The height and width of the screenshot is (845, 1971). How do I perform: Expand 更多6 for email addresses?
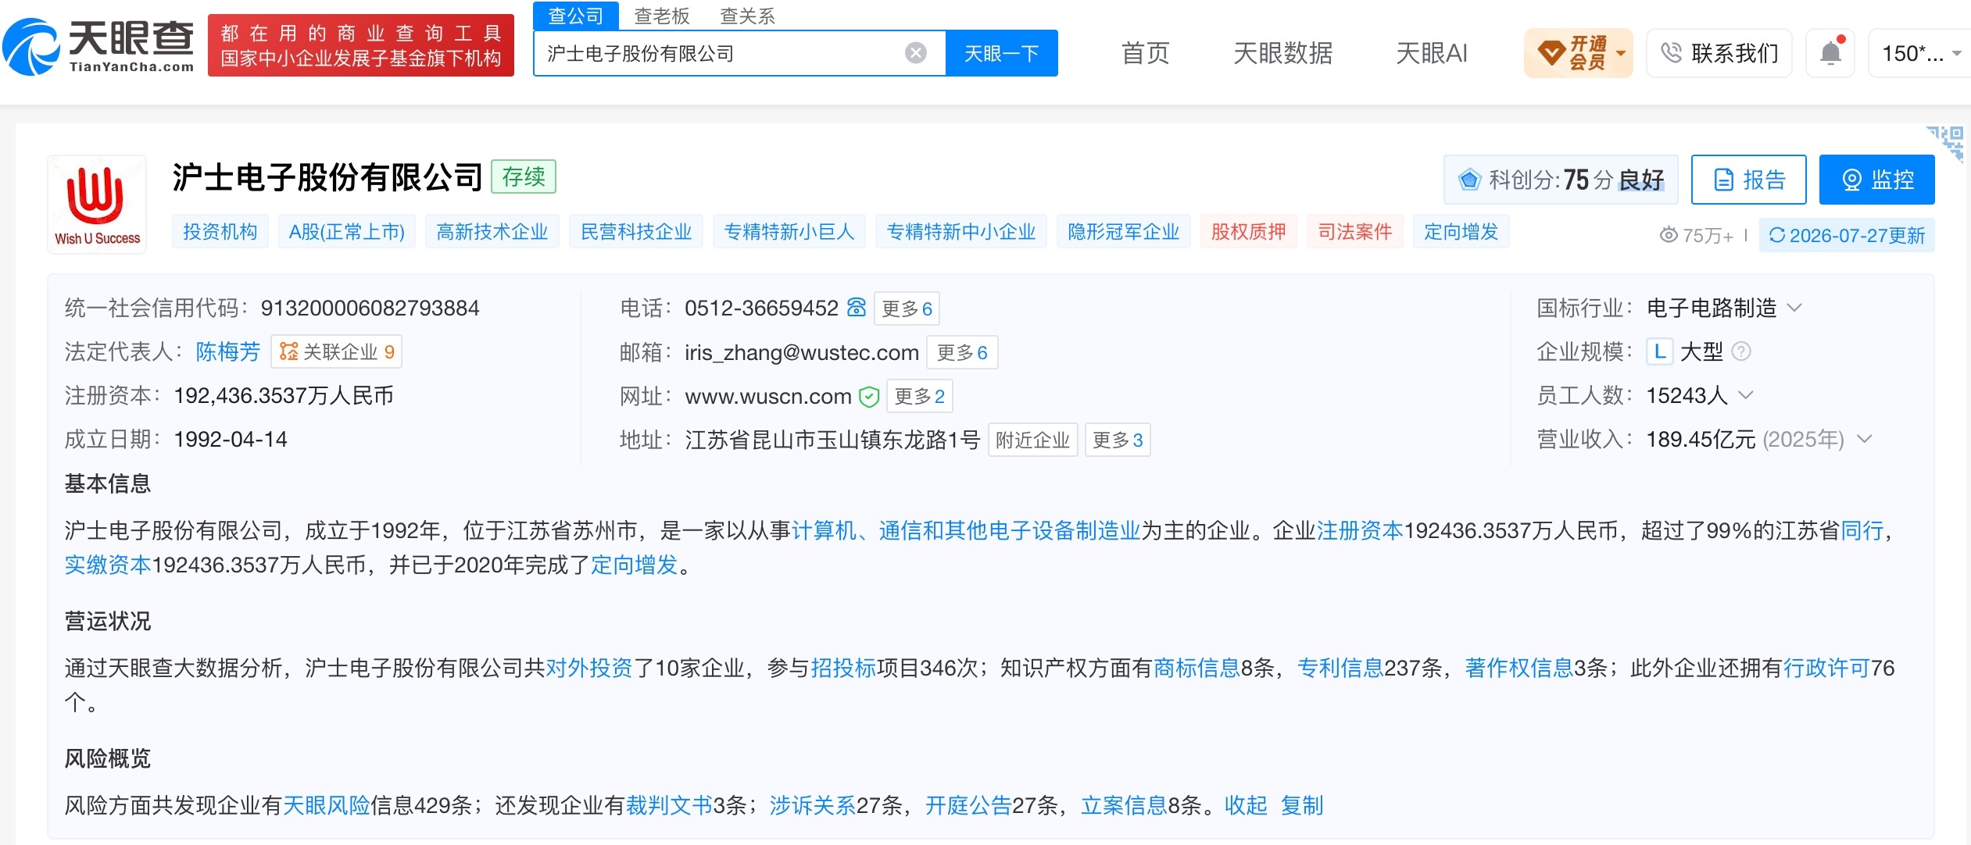(x=962, y=352)
